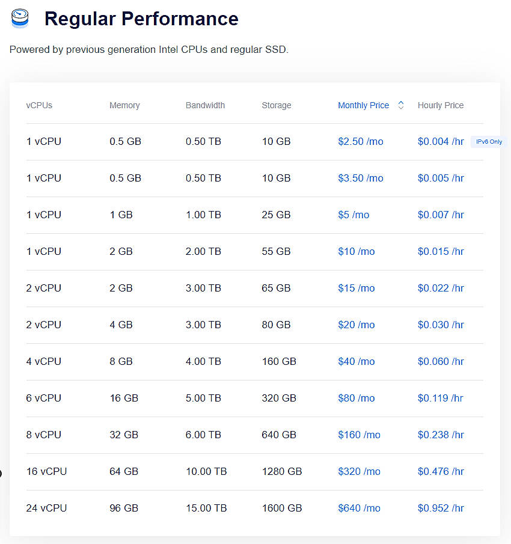Click the IPv6 Only badge
Viewport: 511px width, 544px height.
(x=489, y=141)
